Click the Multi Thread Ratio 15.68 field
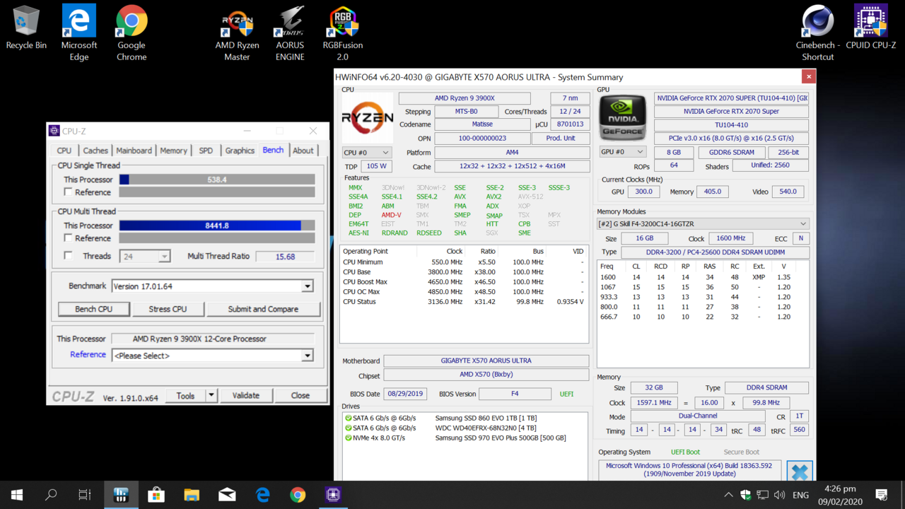The width and height of the screenshot is (905, 509). tap(285, 257)
